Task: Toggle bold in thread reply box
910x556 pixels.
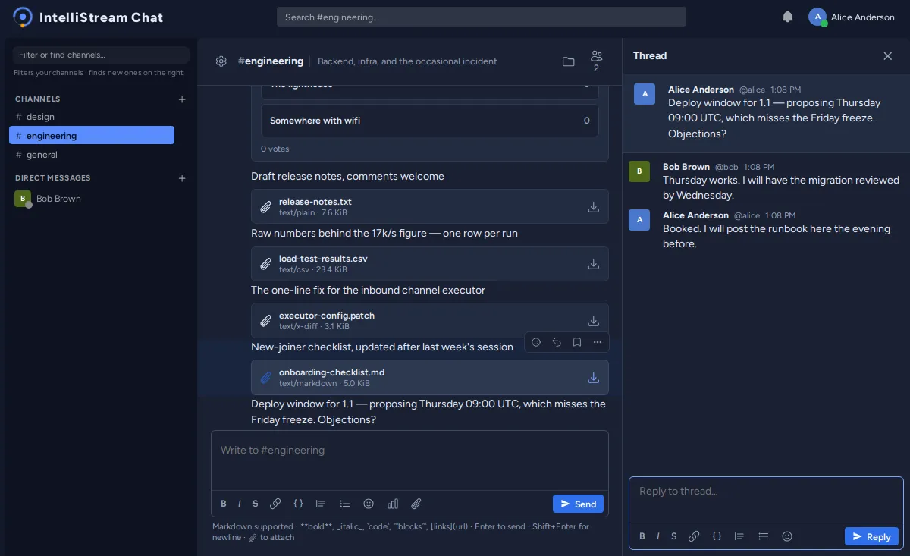Action: click(x=642, y=536)
